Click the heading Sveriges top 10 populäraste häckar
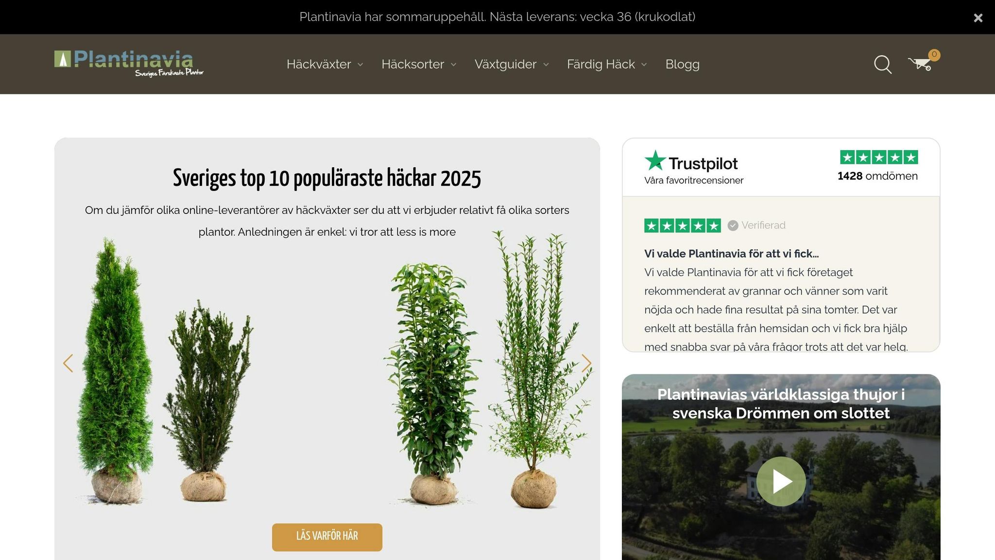The width and height of the screenshot is (995, 560). (327, 178)
